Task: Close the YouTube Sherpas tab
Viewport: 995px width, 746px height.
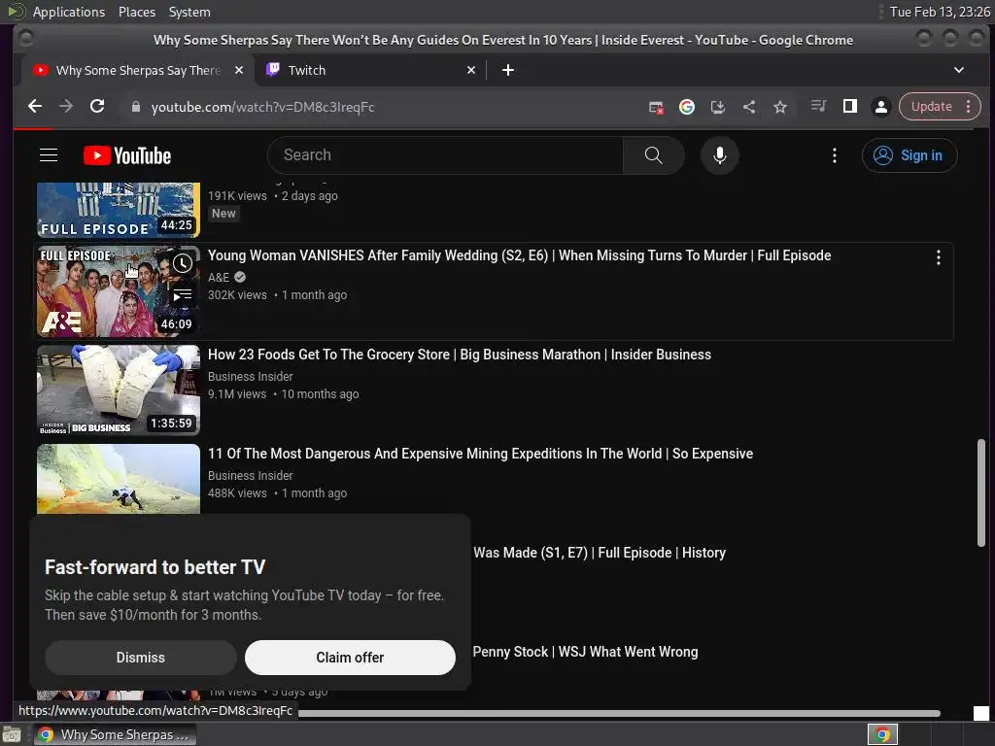Action: click(239, 70)
